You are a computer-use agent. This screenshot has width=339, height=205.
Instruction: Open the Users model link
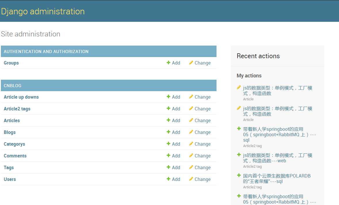pos(10,179)
